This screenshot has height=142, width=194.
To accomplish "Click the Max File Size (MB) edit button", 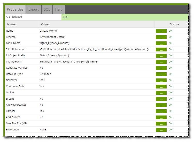I will 161,123.
